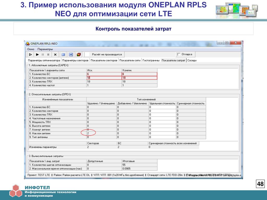Viewport: 267px width, 200px height.
Task: Click the red-green 3D cube icon
Action: click(78, 55)
